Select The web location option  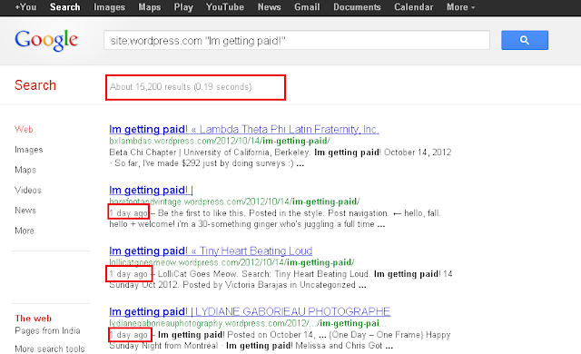tap(33, 319)
